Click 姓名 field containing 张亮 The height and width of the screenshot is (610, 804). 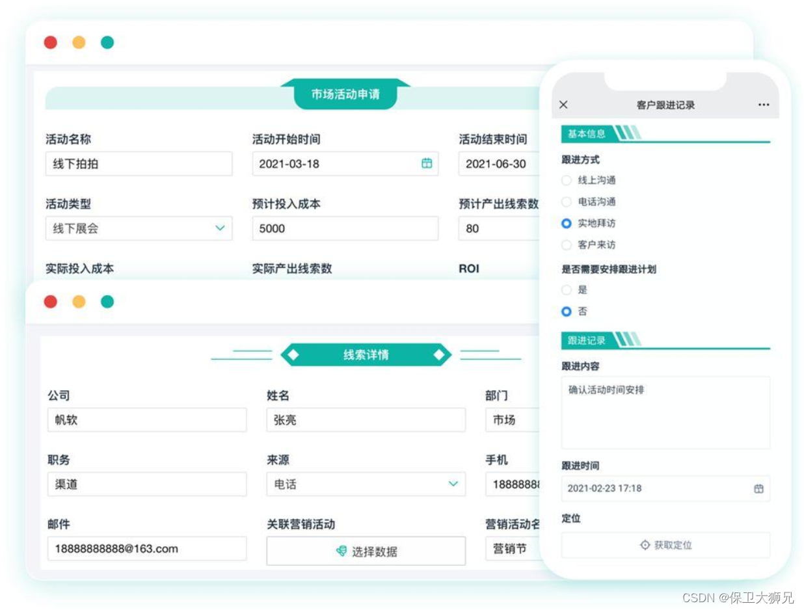point(366,420)
